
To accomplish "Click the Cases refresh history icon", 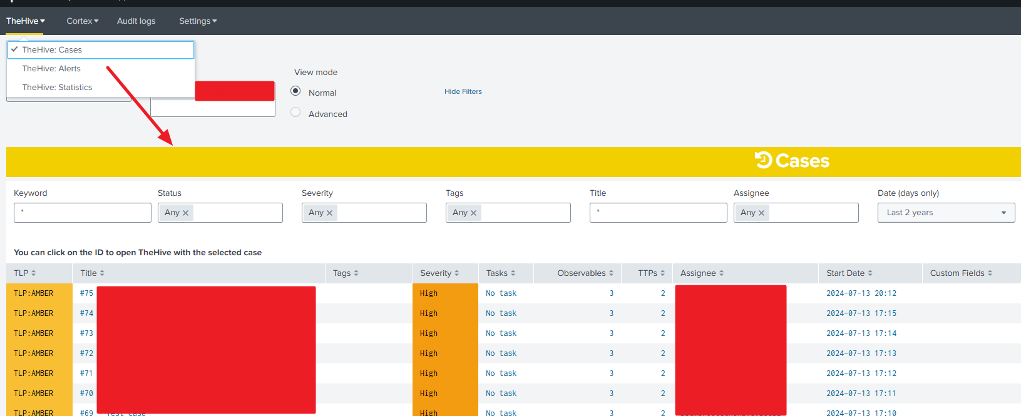I will tap(763, 160).
